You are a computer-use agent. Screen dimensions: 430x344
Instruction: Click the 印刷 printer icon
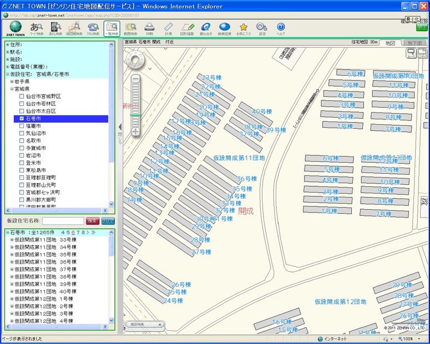149,29
